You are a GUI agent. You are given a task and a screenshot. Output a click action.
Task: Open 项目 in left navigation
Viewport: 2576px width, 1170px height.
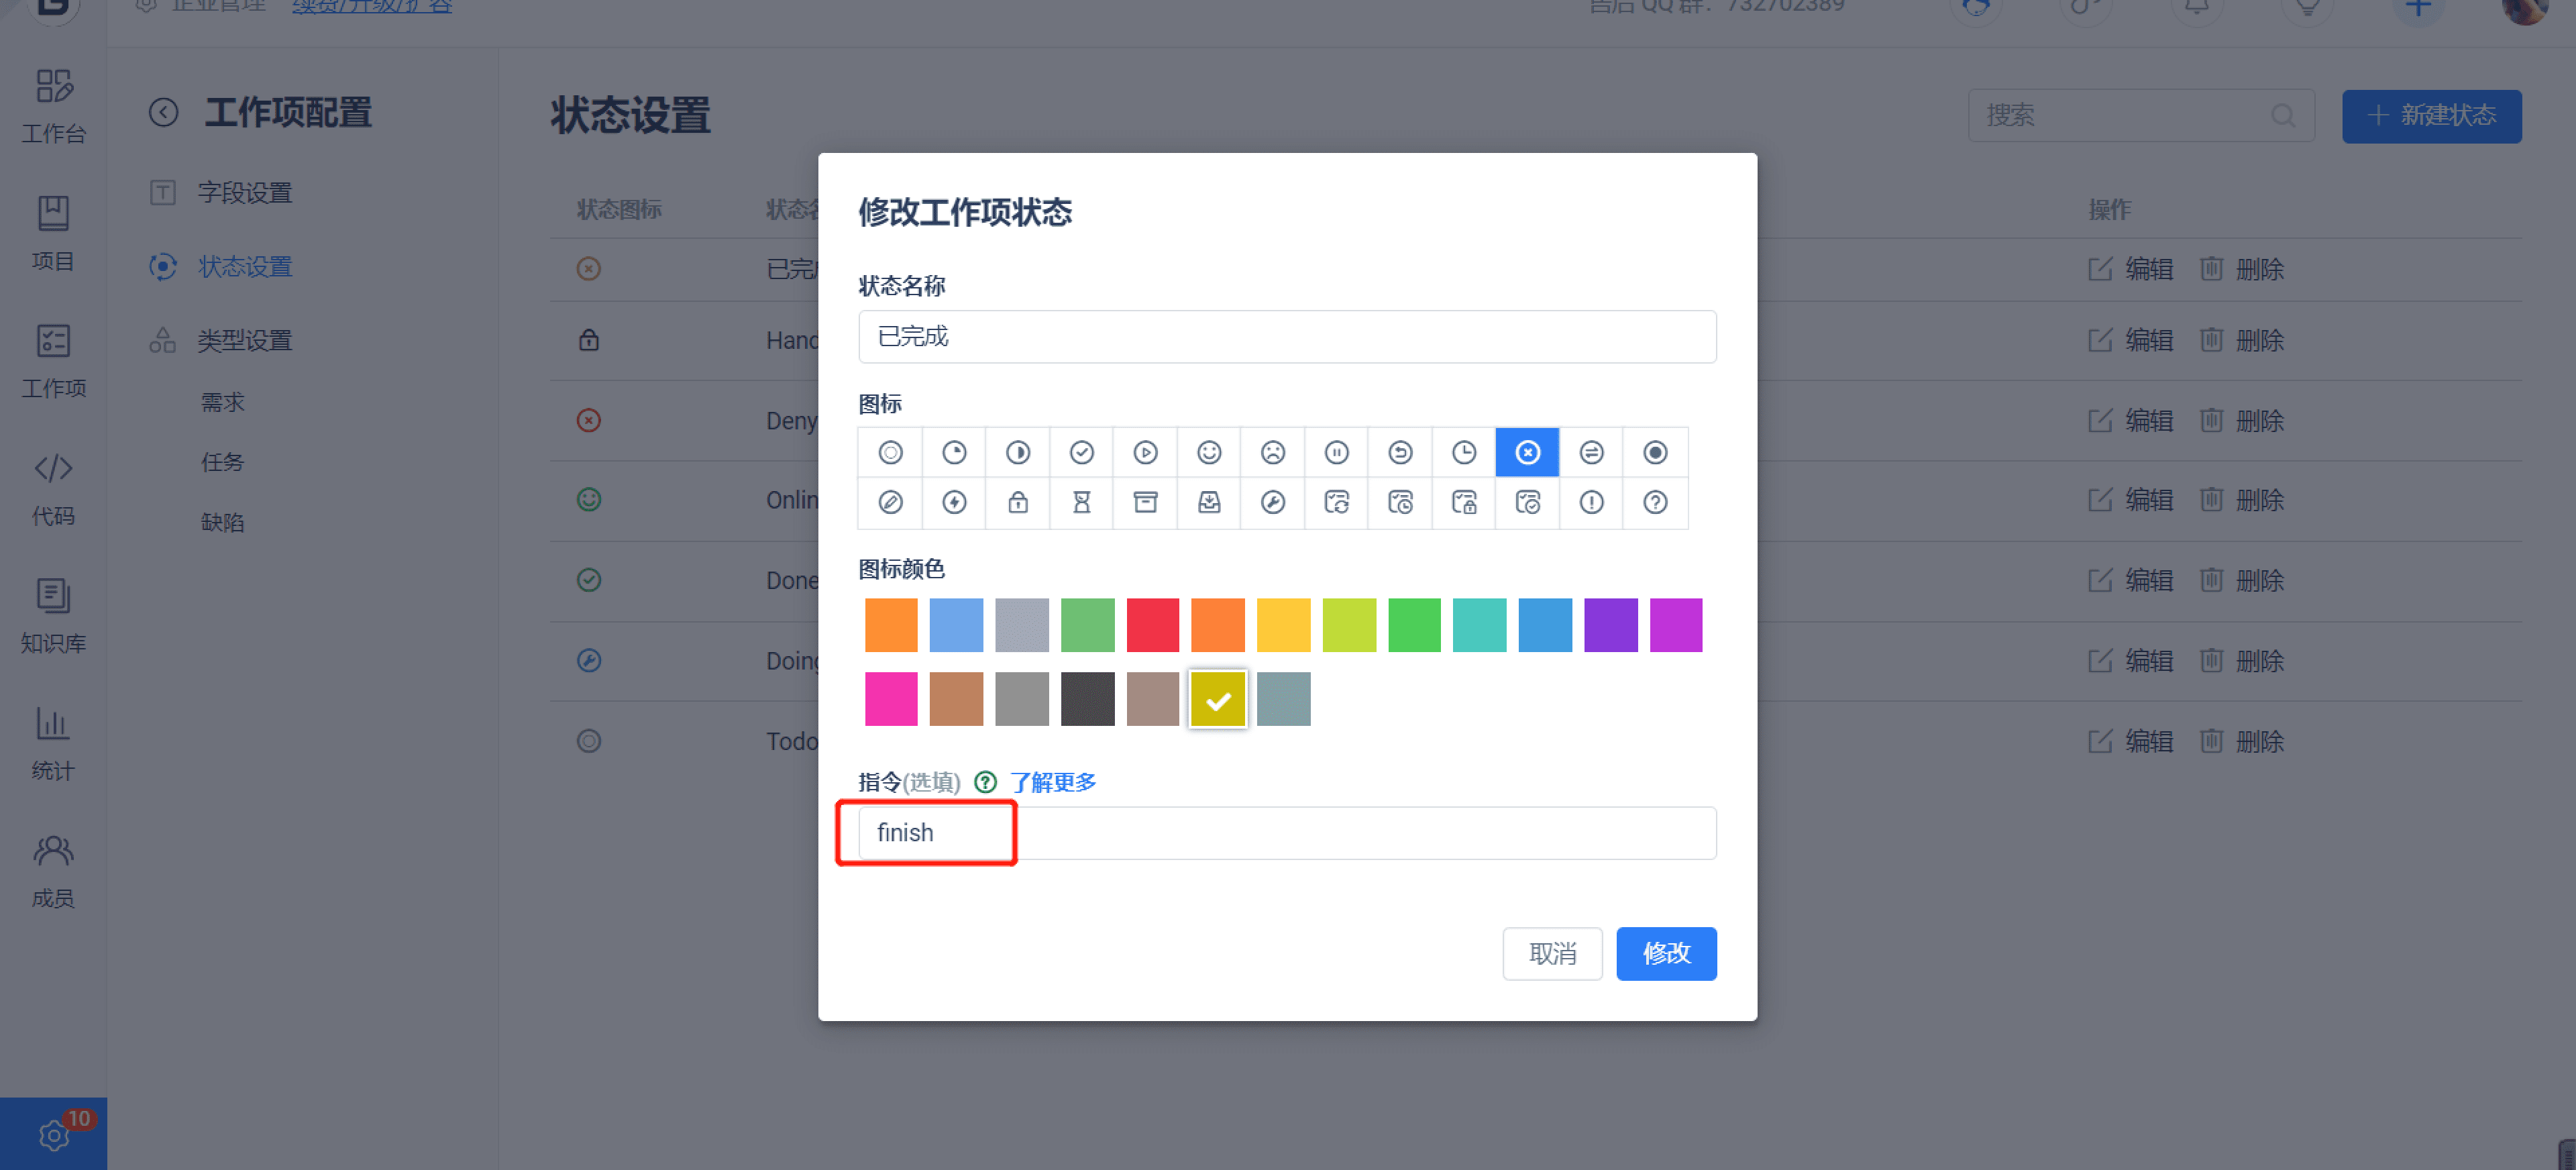(53, 234)
